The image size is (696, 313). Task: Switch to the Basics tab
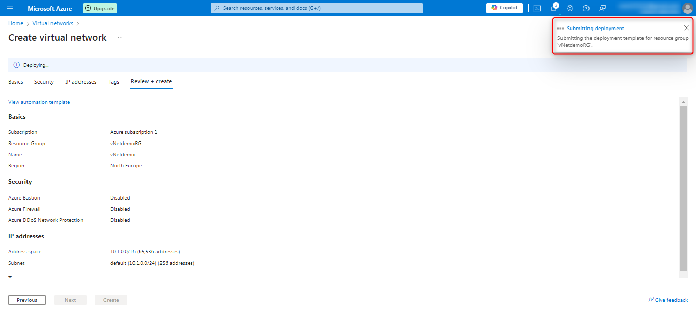click(x=16, y=82)
